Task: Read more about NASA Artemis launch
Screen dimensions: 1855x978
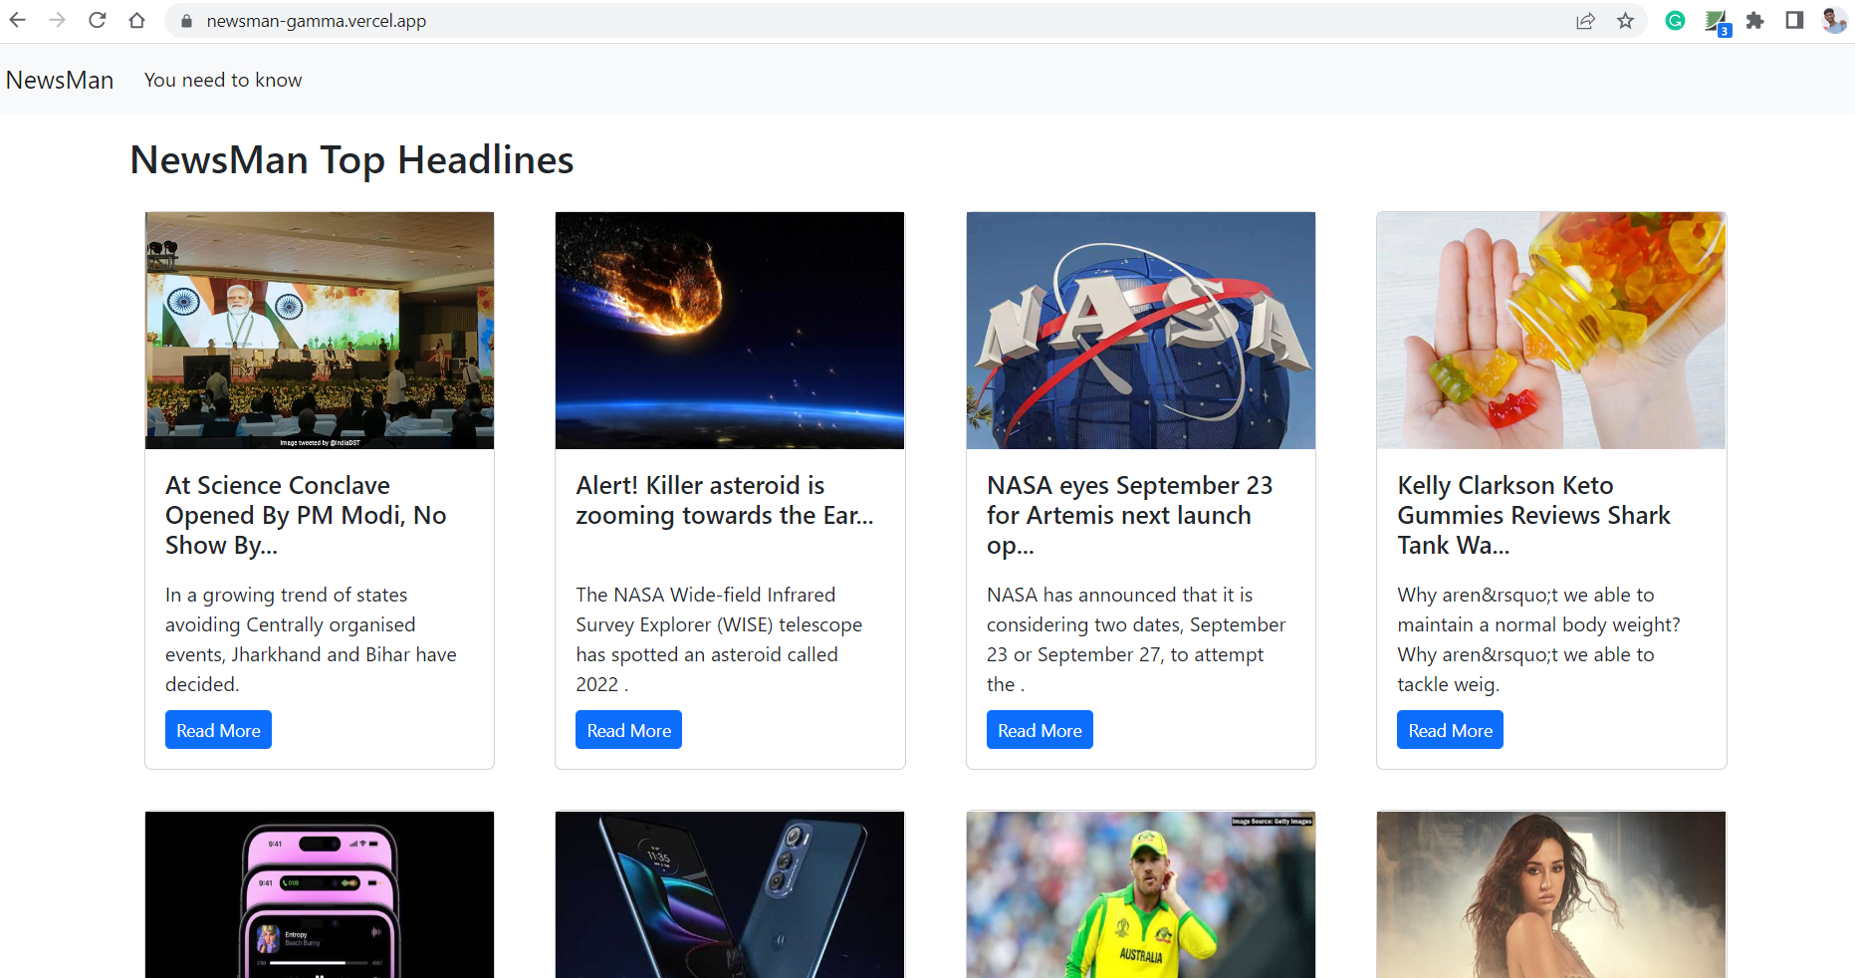Action: [x=1040, y=730]
